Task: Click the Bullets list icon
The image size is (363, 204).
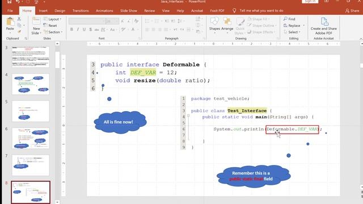Action: click(x=147, y=21)
